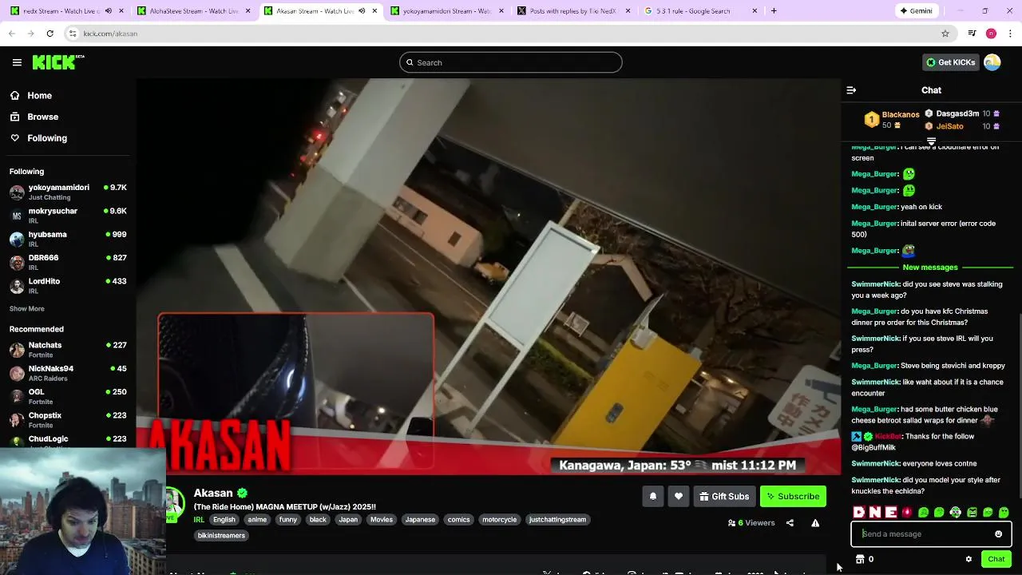Open DBR666 channel in Following
This screenshot has width=1022, height=575.
pos(68,262)
